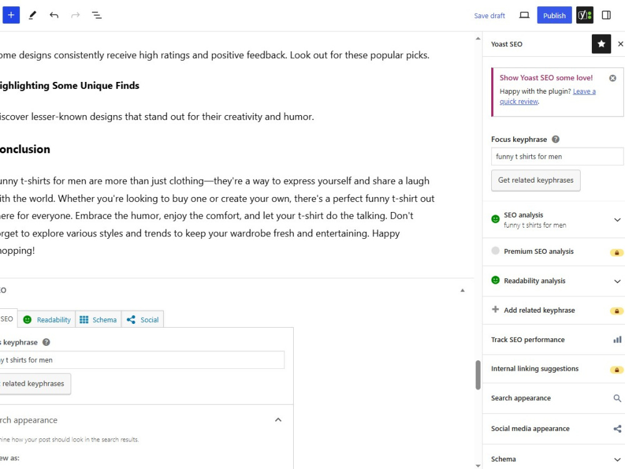Open the document overview list view
625x469 pixels.
point(96,15)
